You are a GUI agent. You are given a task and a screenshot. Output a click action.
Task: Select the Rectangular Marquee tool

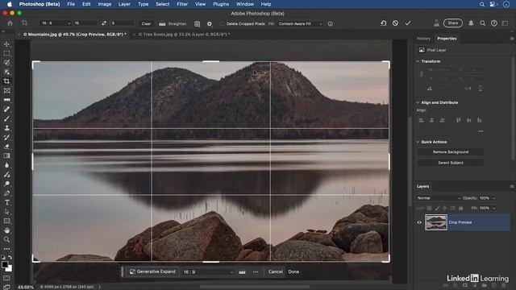pos(6,53)
